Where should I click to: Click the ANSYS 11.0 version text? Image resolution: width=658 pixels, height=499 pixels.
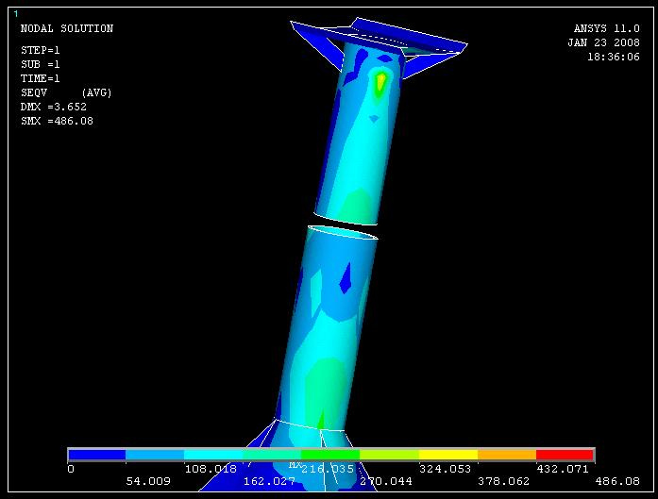[607, 28]
